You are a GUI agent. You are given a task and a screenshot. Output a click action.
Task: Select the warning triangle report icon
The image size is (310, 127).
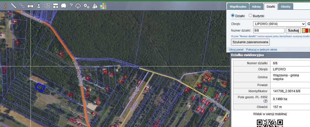tap(95, 6)
